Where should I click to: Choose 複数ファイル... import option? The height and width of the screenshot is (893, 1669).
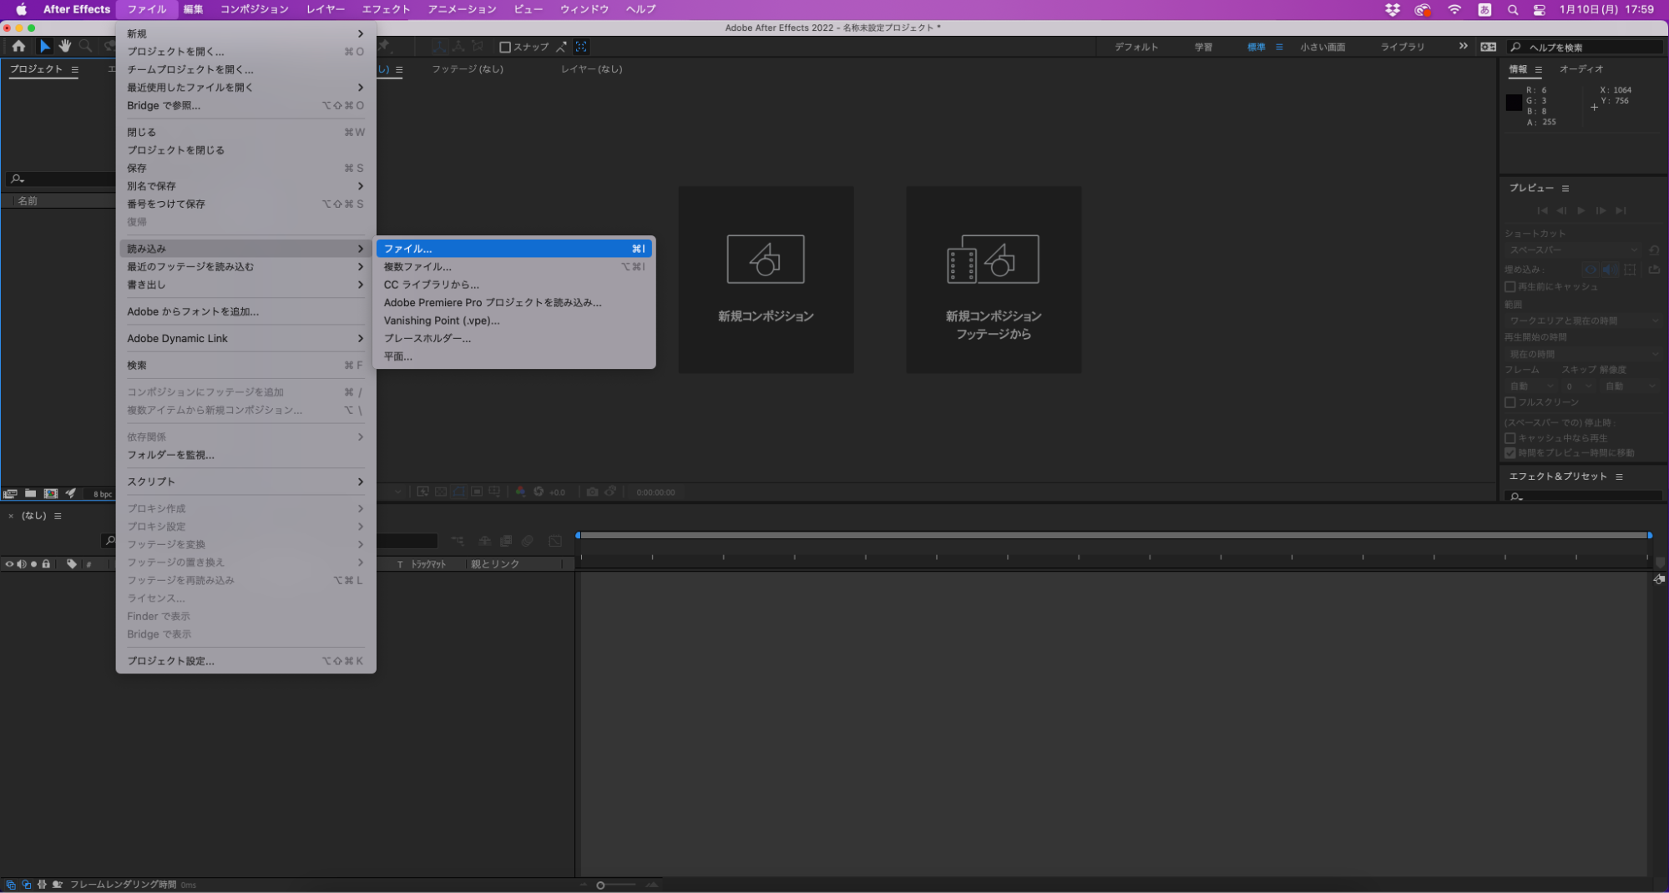(513, 267)
